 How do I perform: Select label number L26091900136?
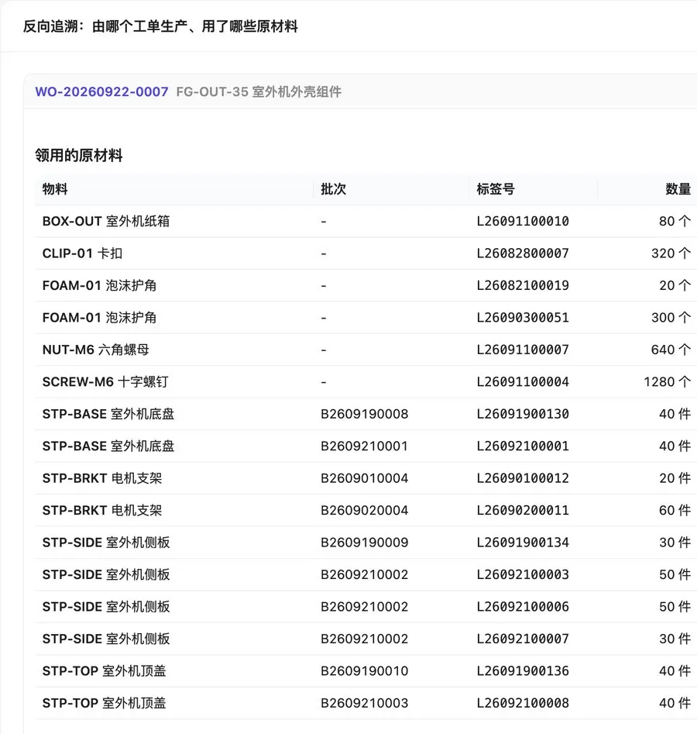pos(523,671)
